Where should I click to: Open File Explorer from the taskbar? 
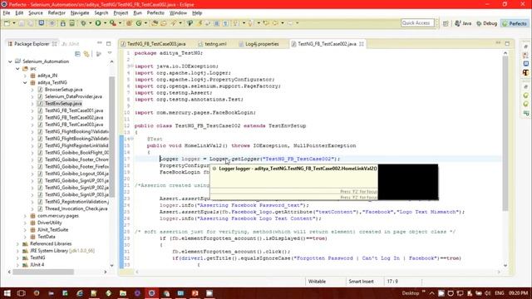[123, 293]
